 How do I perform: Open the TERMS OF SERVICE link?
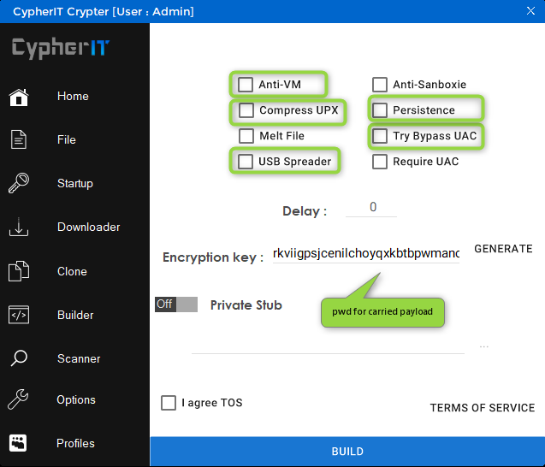coord(482,408)
